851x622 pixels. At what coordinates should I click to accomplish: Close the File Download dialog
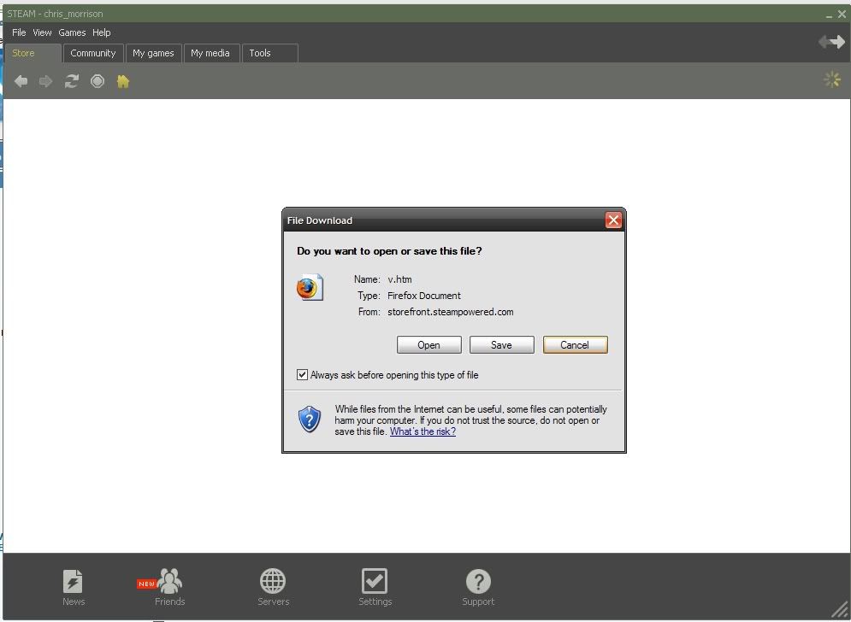coord(613,220)
